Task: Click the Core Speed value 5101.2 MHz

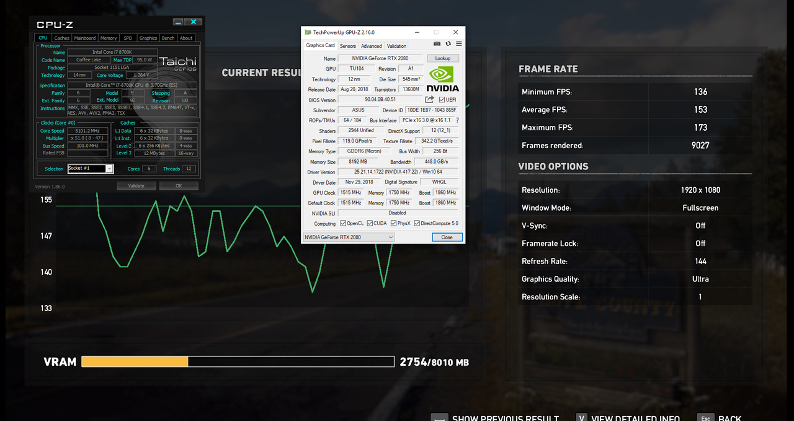Action: pos(87,131)
